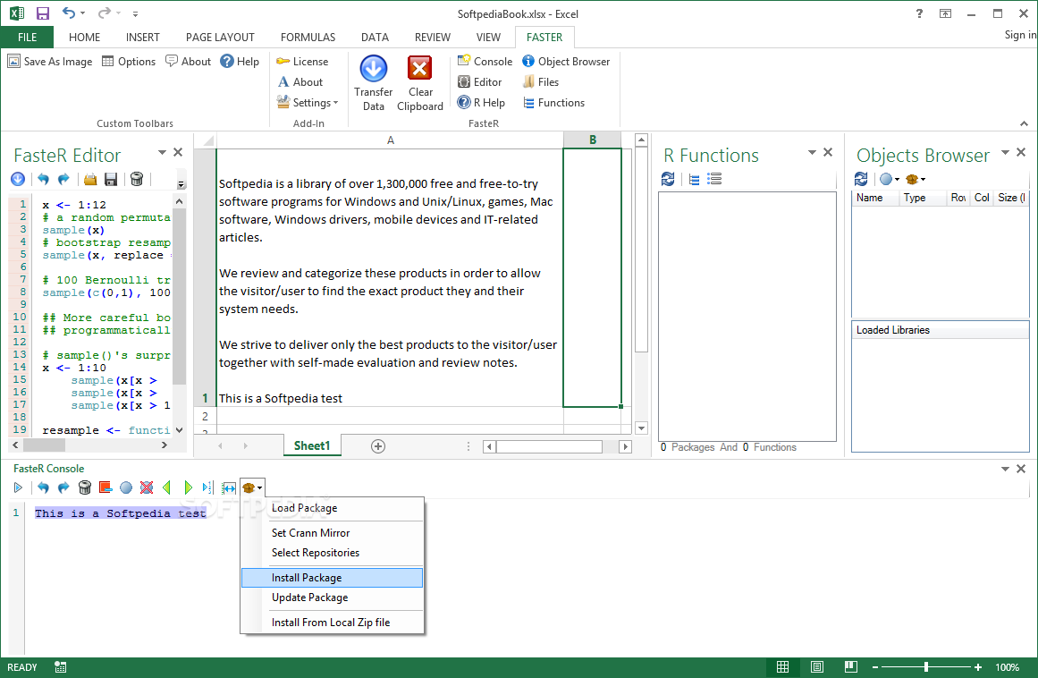Image resolution: width=1038 pixels, height=678 pixels.
Task: Click the green right arrow in console toolbar
Action: [188, 488]
